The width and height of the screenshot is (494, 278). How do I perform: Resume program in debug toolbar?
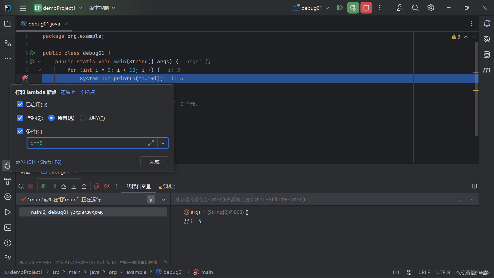click(x=44, y=186)
